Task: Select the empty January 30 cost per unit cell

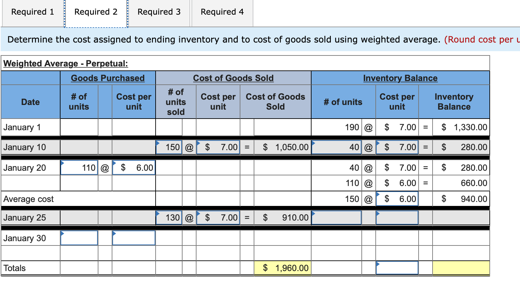Action: coord(134,238)
